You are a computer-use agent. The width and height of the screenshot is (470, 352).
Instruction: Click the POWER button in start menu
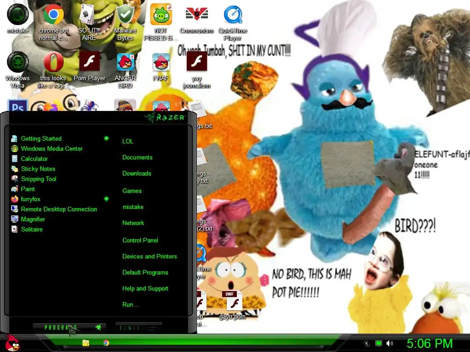click(x=139, y=327)
